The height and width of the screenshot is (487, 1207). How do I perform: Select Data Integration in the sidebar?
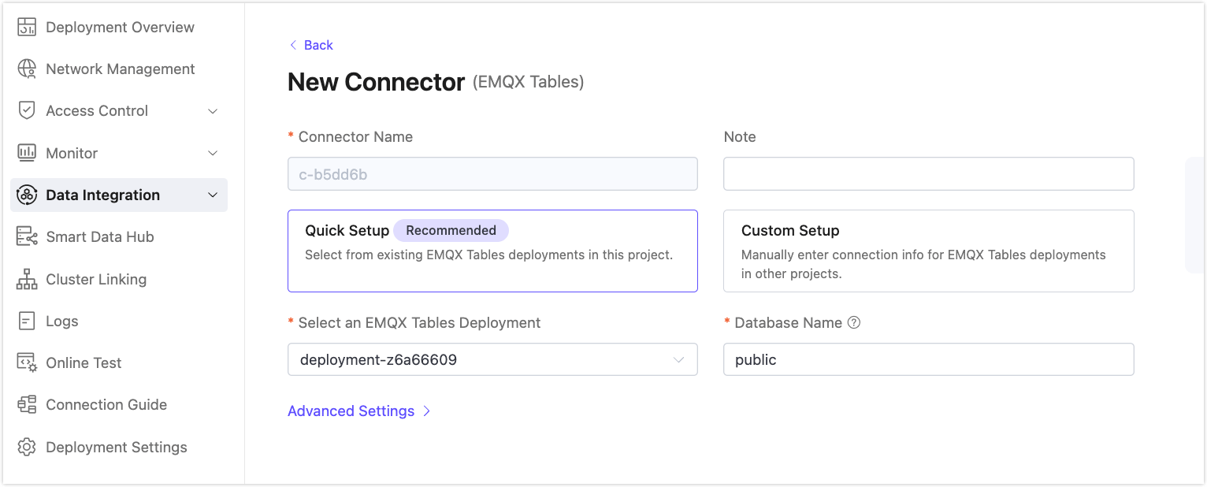point(104,195)
